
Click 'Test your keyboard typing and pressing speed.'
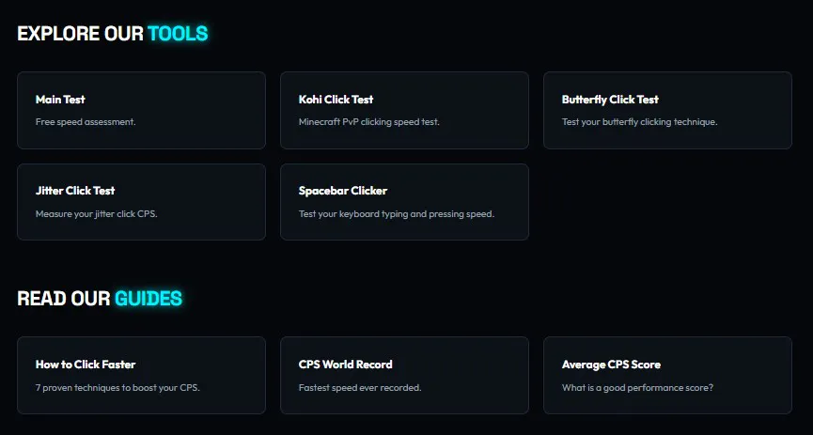(x=396, y=213)
